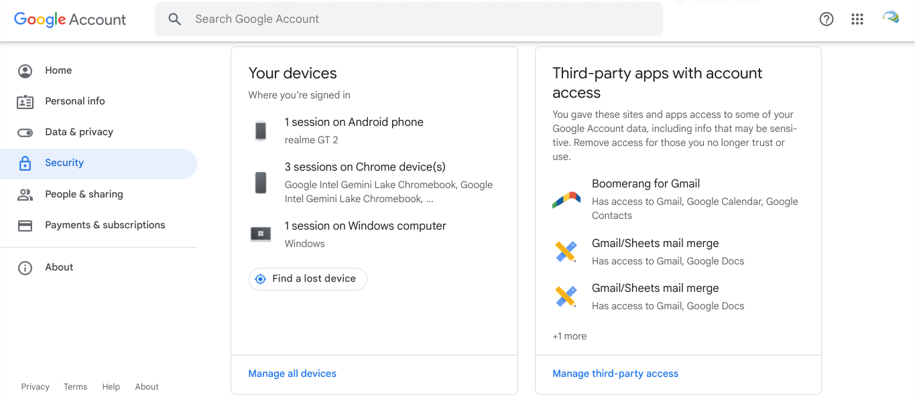Image resolution: width=915 pixels, height=403 pixels.
Task: Click the locate target icon in Find a lost device
Action: pos(261,279)
